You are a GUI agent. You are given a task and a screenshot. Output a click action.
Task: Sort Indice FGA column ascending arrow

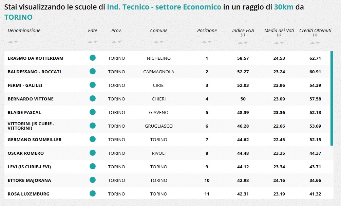240,43
